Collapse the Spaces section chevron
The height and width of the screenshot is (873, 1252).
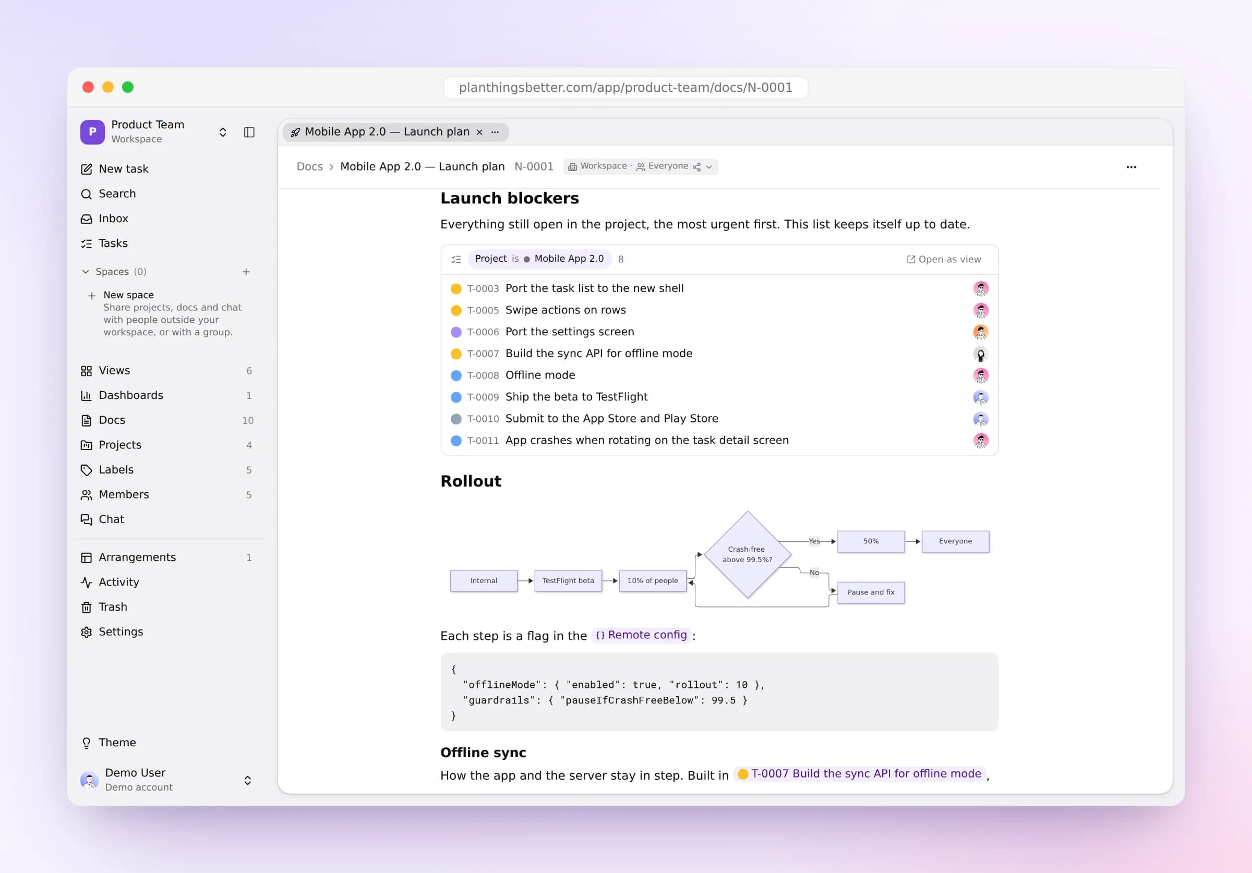pyautogui.click(x=86, y=272)
